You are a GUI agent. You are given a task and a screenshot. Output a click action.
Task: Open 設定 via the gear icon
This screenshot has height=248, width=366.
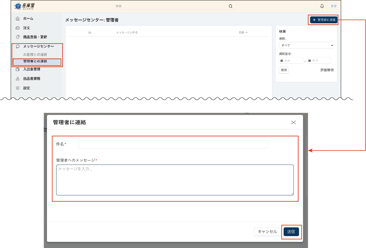17,88
